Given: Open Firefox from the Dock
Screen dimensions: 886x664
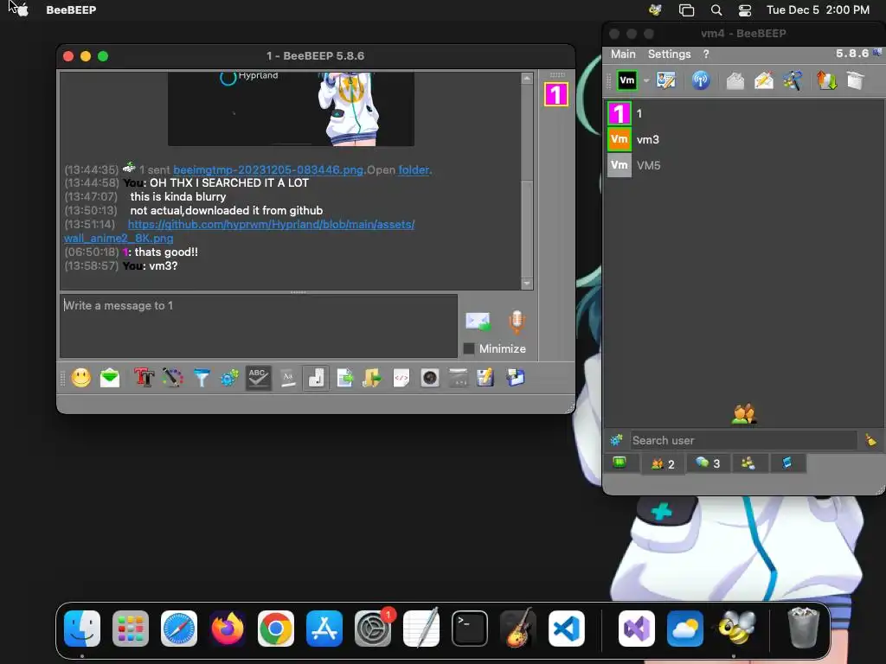Looking at the screenshot, I should [228, 629].
